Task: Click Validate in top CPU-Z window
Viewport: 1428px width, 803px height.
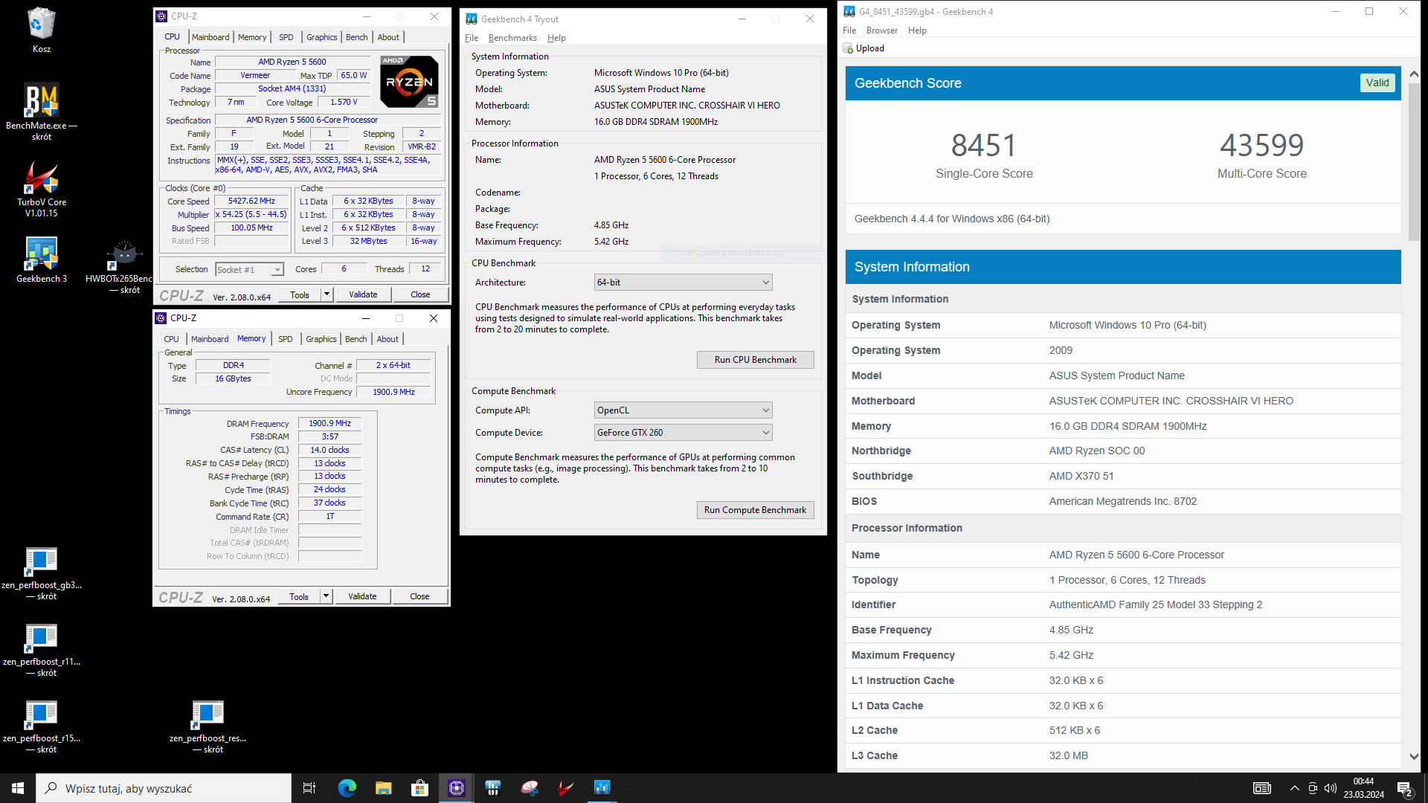Action: 364,294
